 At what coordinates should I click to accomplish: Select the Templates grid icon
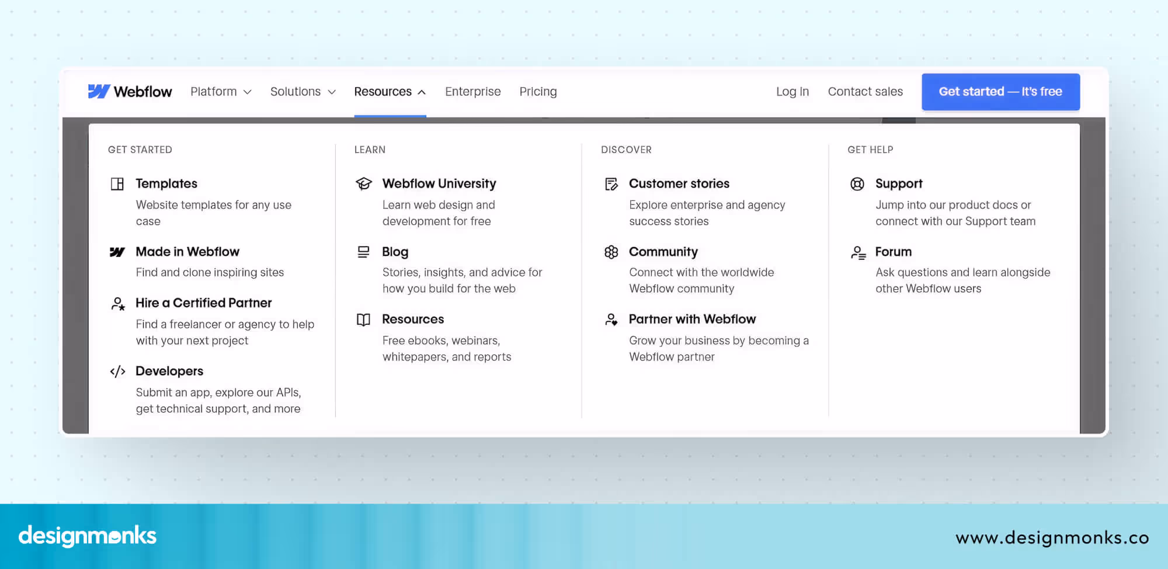(118, 183)
